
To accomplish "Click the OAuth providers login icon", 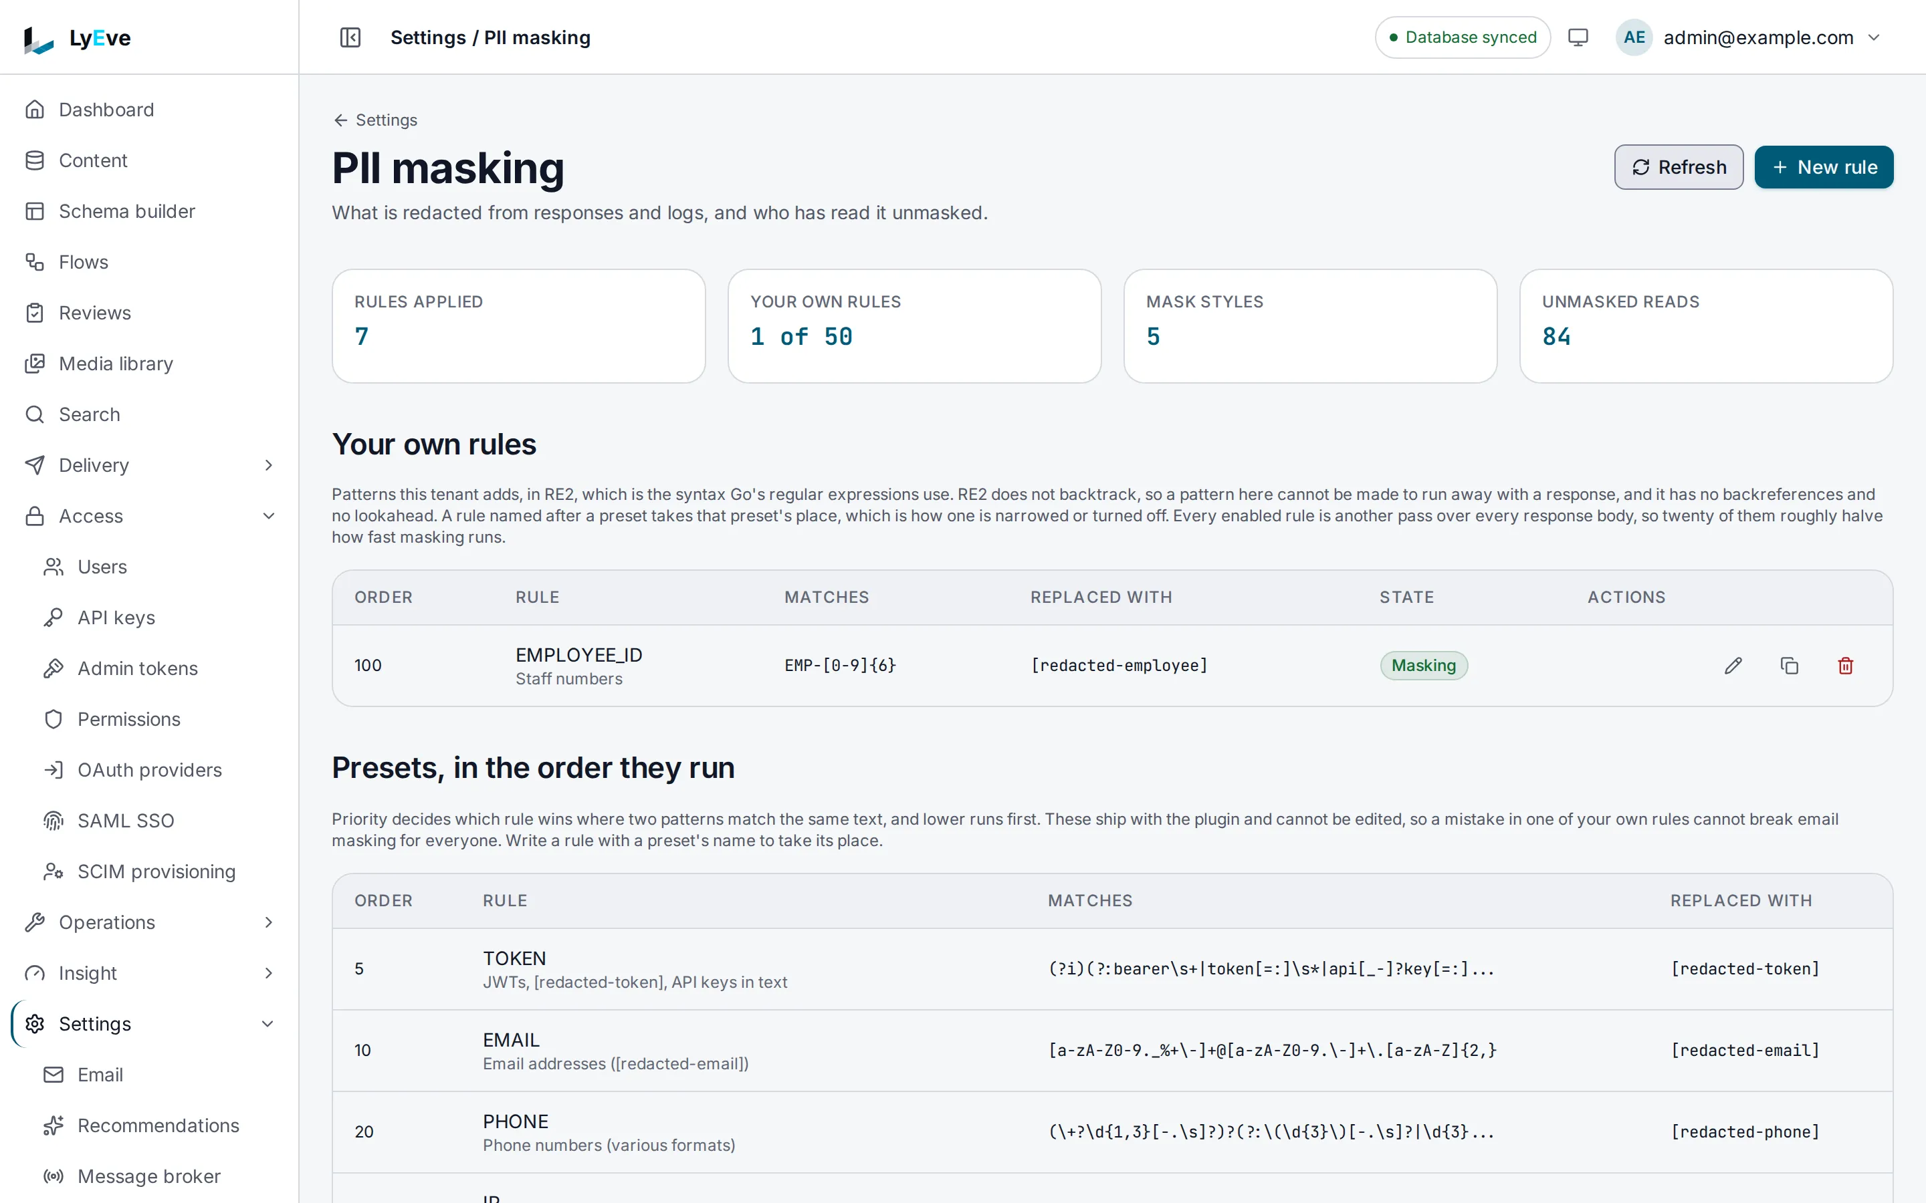I will [53, 770].
